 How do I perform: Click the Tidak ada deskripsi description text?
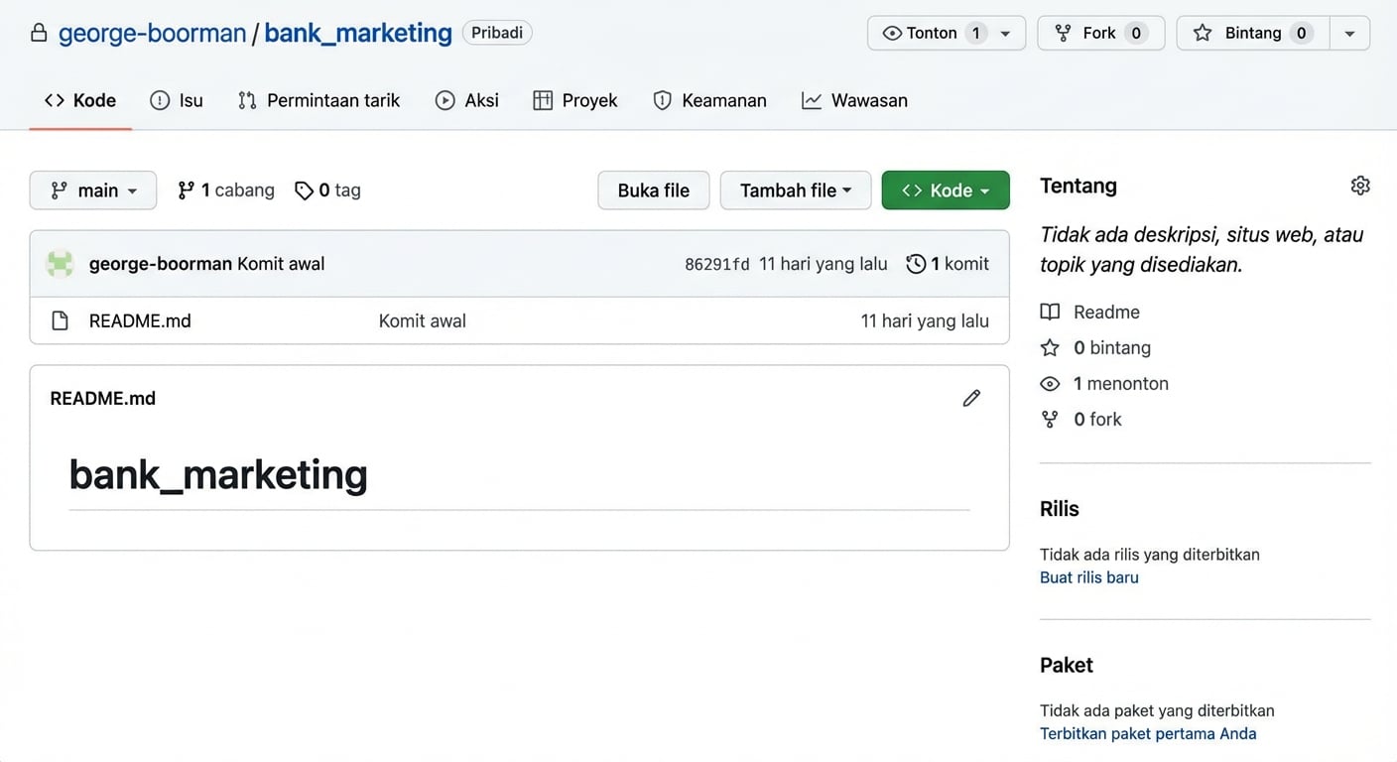coord(1202,250)
